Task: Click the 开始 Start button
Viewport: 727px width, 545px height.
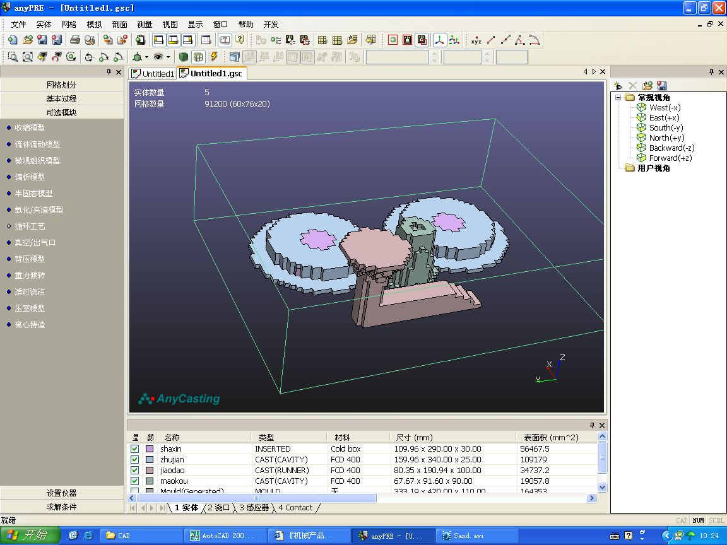Action: (30, 536)
